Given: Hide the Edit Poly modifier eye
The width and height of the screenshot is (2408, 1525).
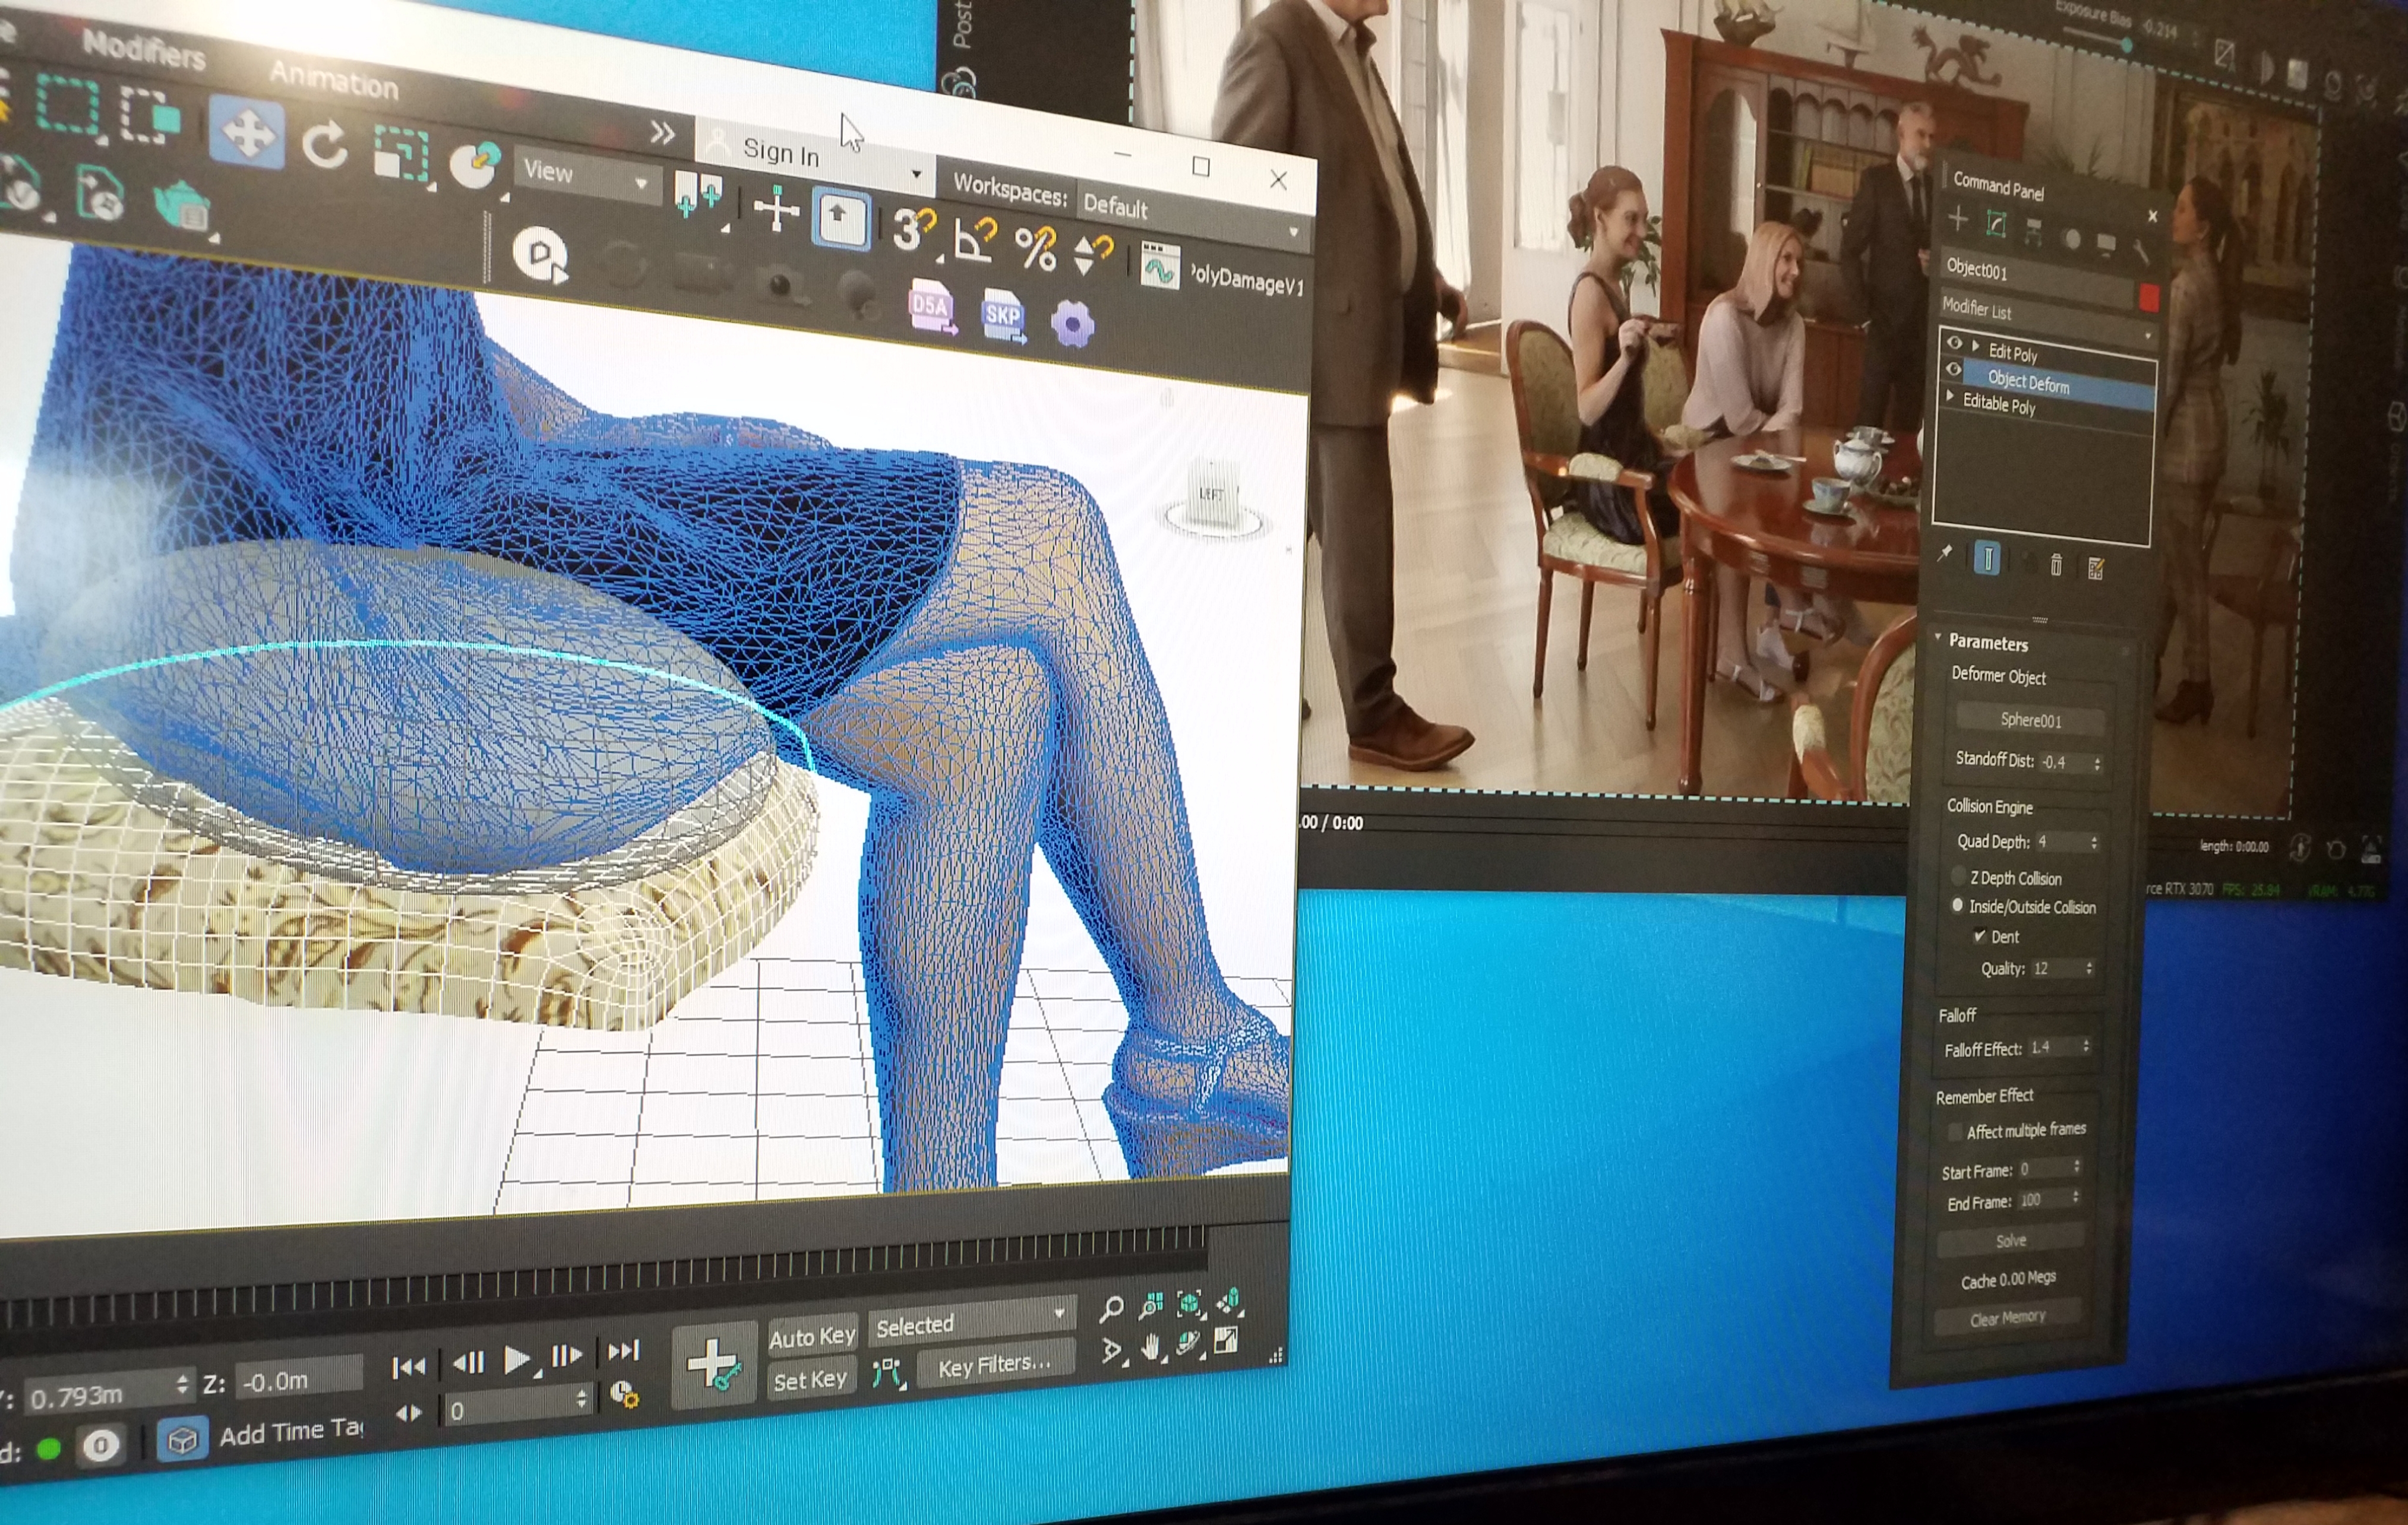Looking at the screenshot, I should pos(1954,343).
